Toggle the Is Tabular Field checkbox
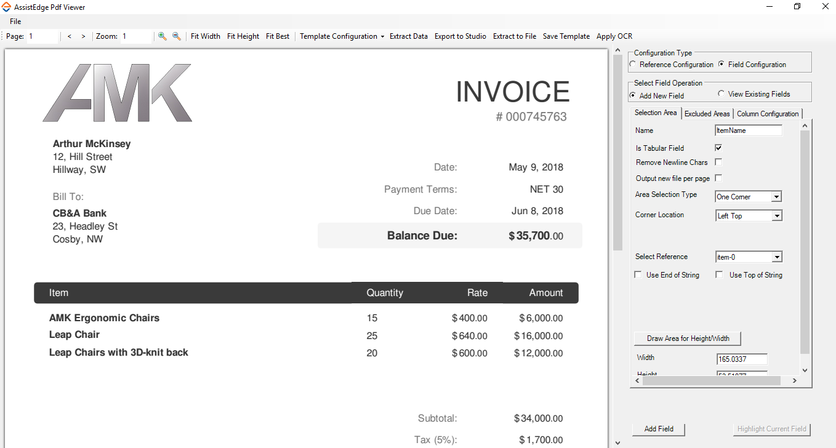 coord(718,148)
